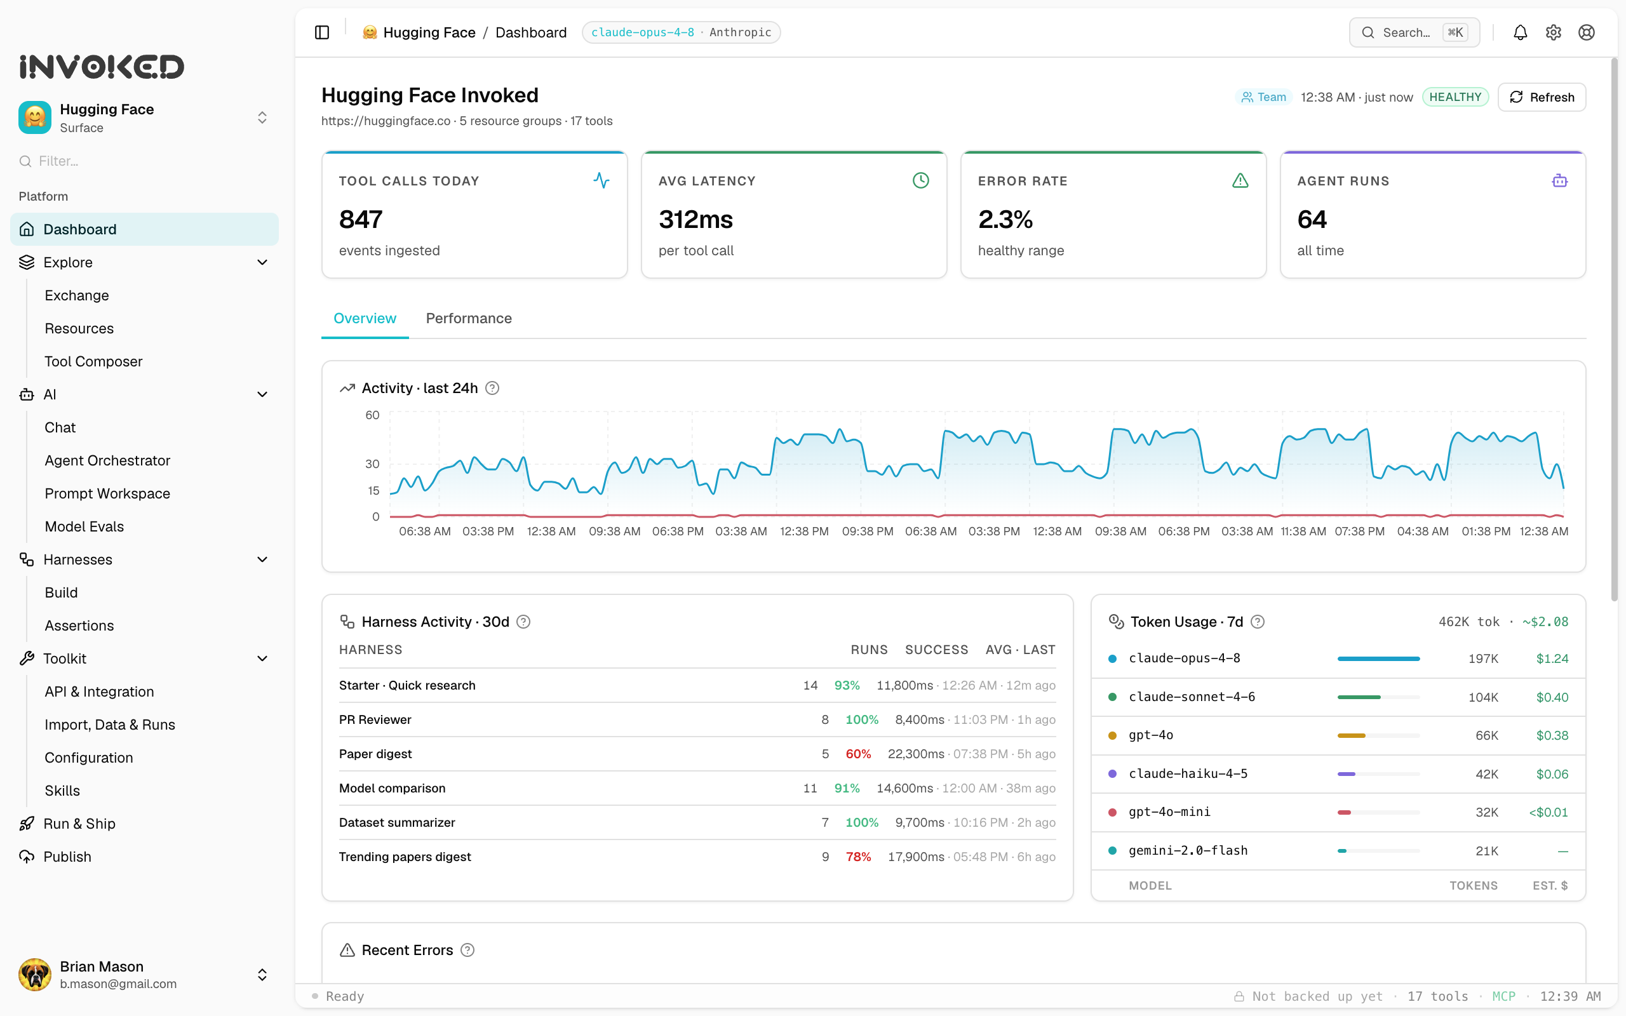Click MCP in the status bar
1626x1016 pixels.
click(x=1503, y=996)
